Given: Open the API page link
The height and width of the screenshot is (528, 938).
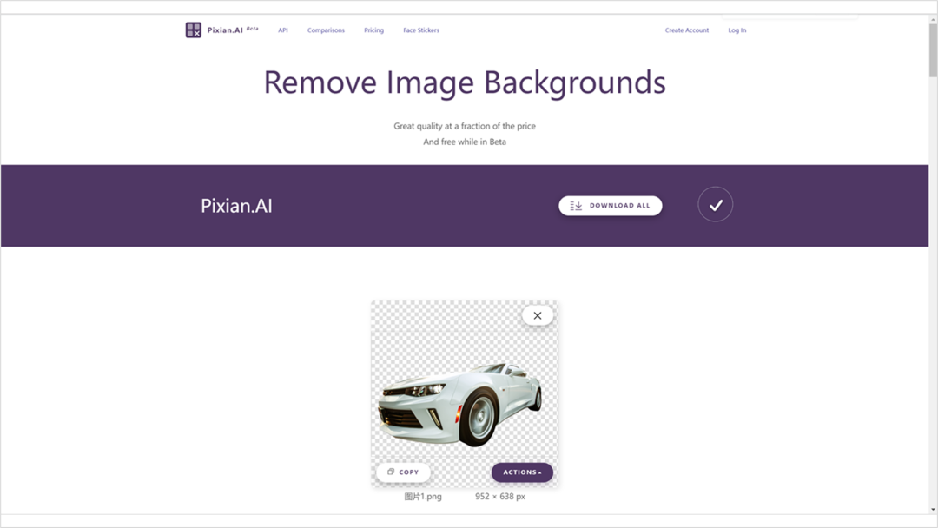Looking at the screenshot, I should coord(283,30).
